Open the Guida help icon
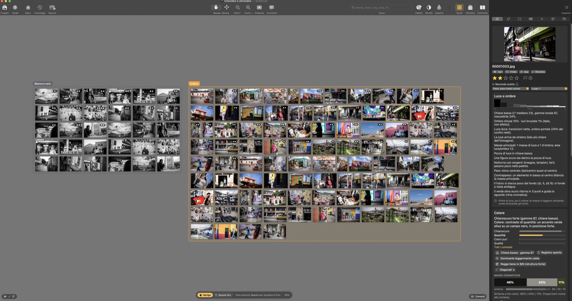572x301 pixels. pyautogui.click(x=15, y=7)
